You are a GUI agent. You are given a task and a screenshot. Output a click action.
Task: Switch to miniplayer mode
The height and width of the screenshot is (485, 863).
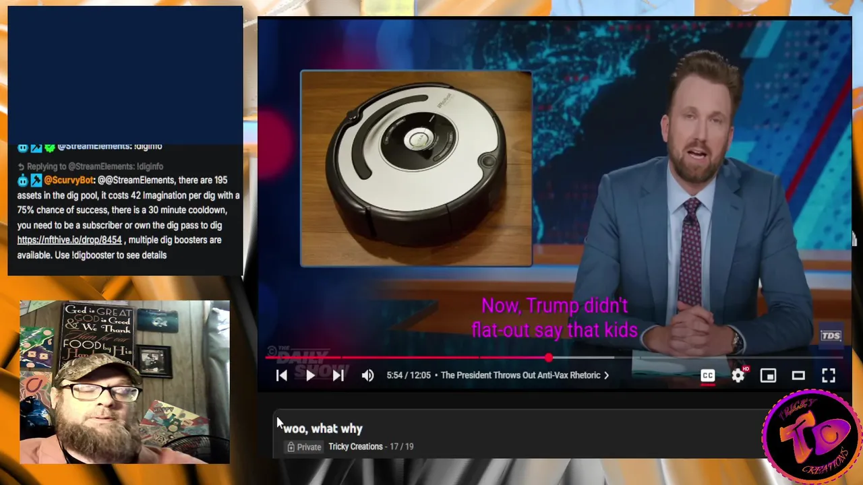click(768, 376)
